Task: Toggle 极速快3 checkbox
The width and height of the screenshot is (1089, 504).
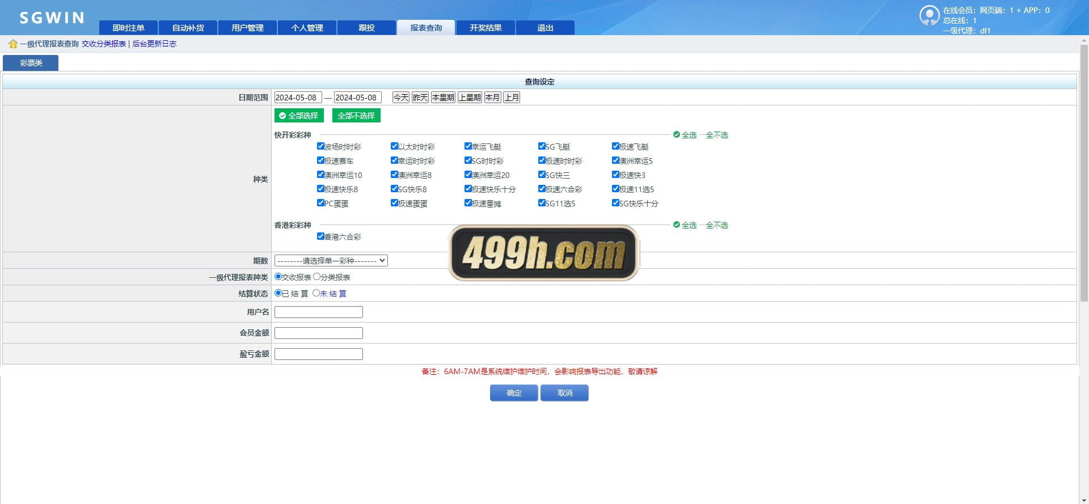Action: click(x=615, y=175)
